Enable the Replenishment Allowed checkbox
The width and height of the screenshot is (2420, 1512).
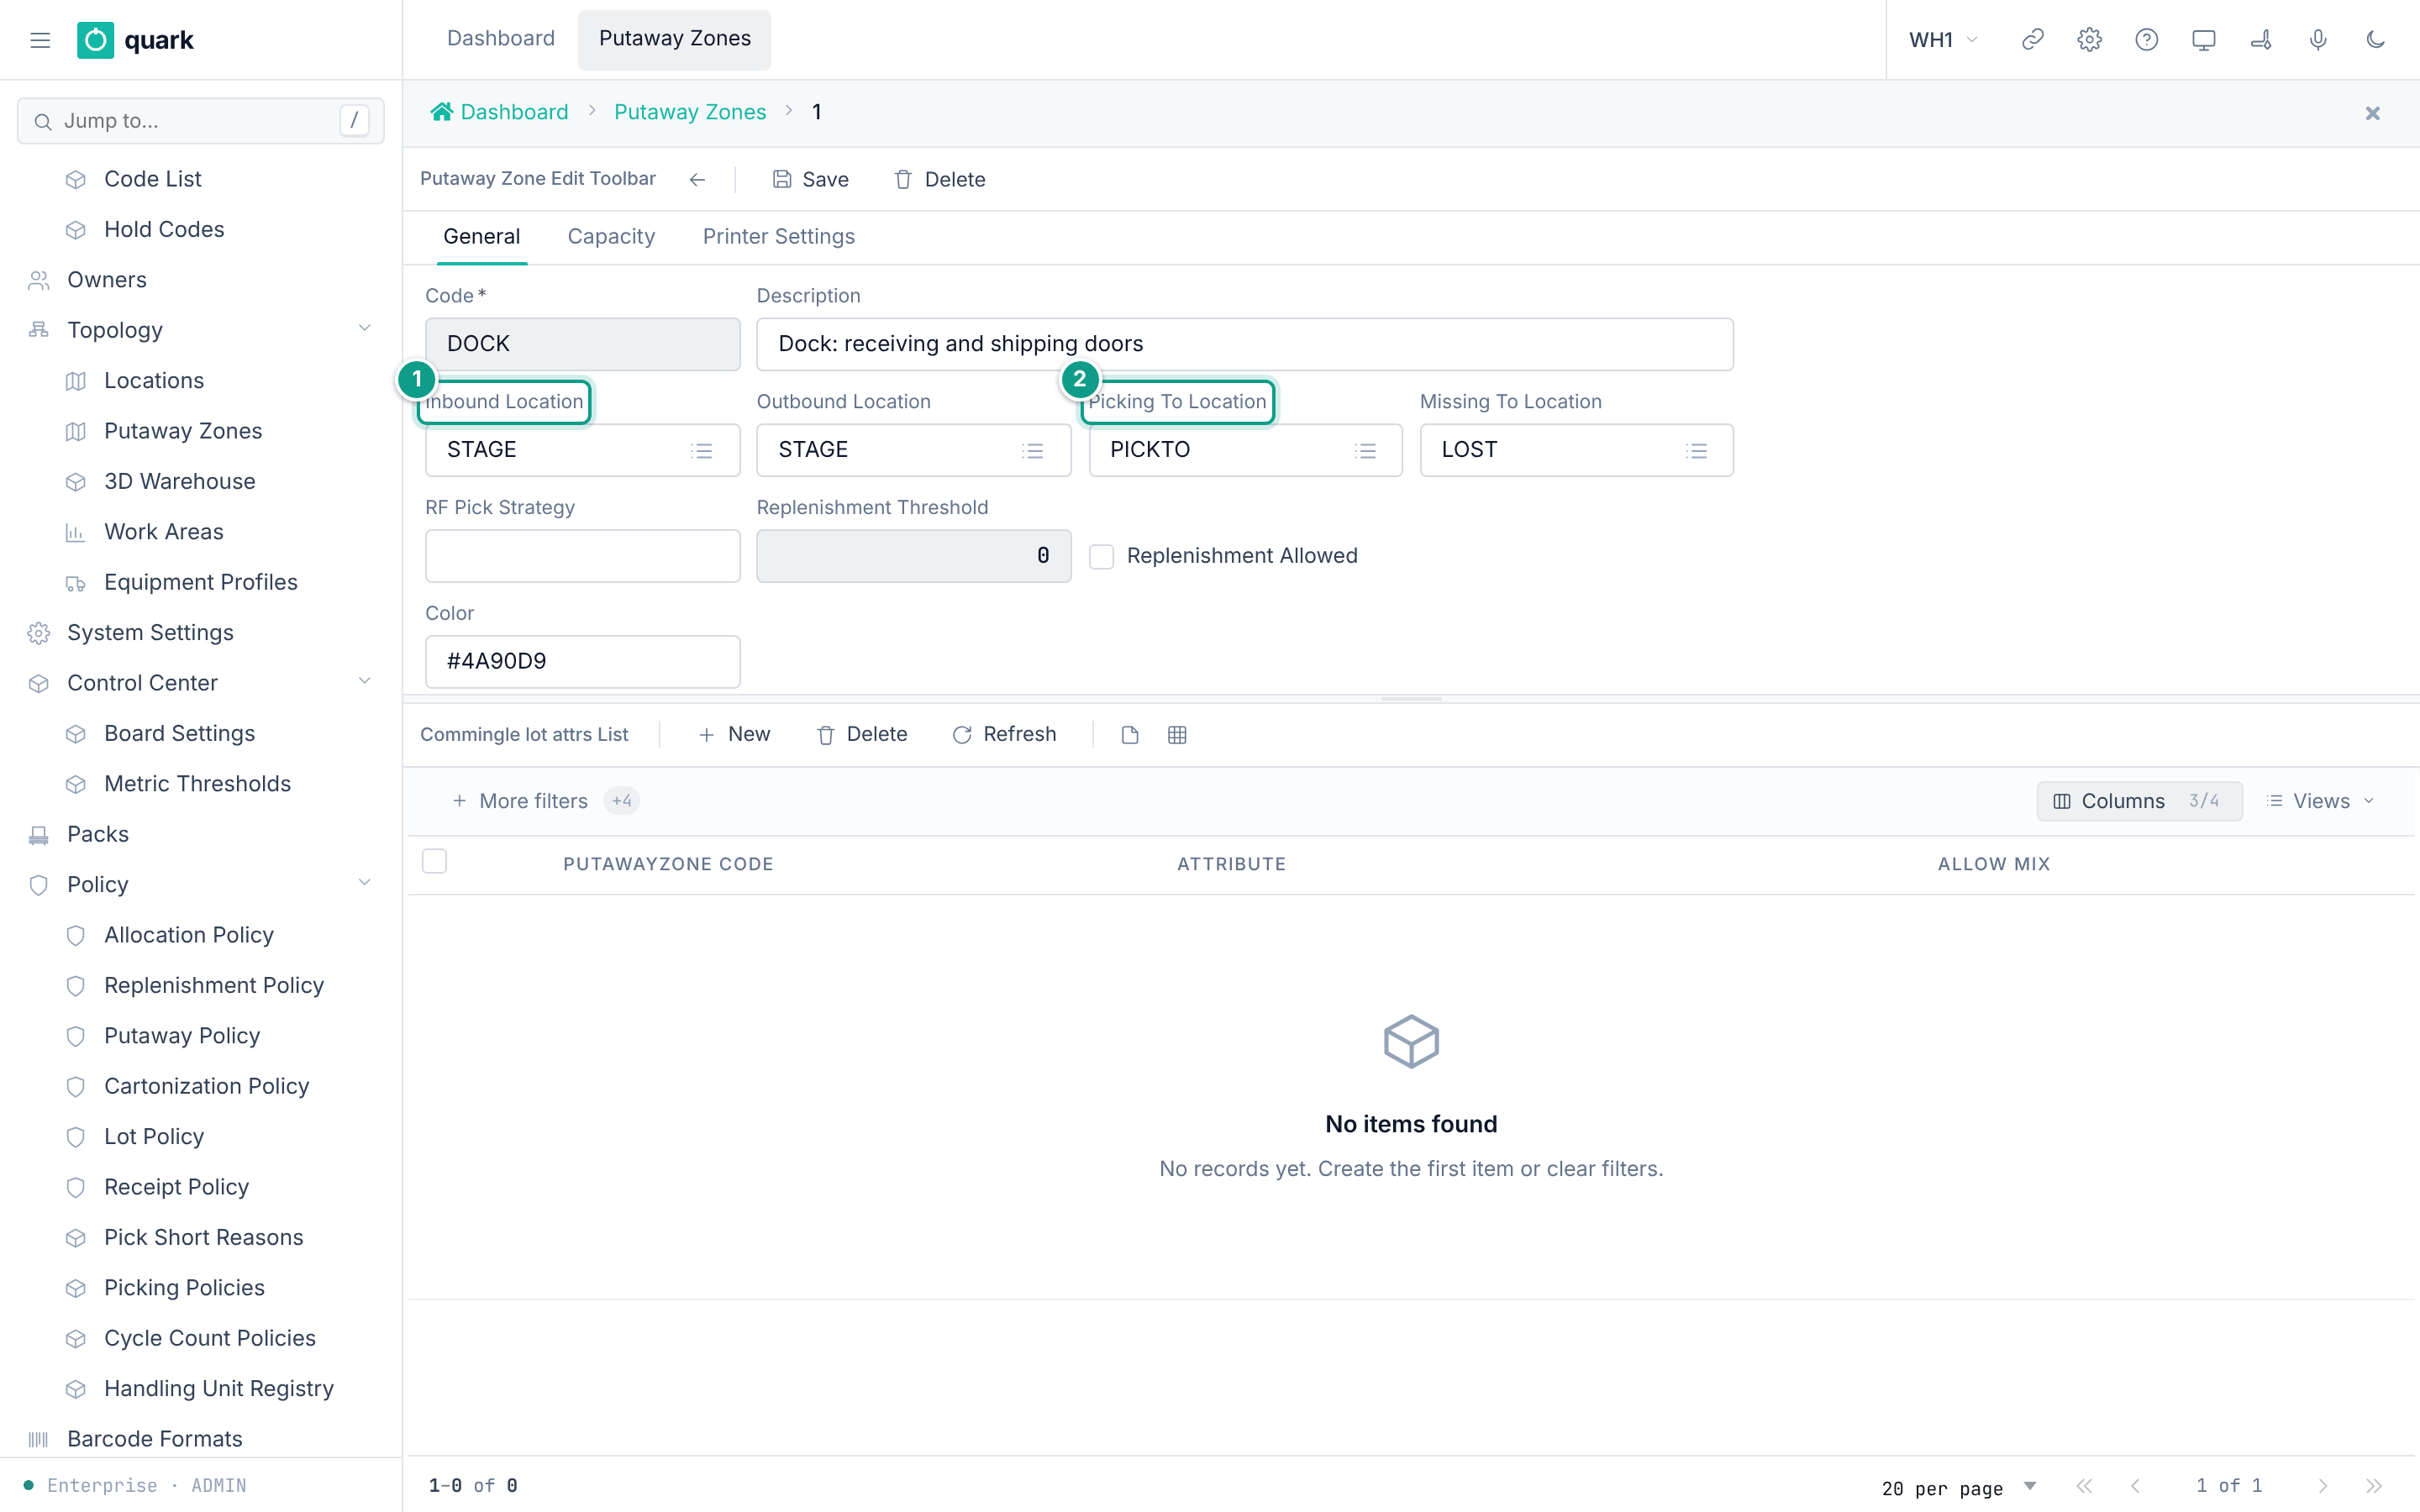pos(1101,556)
